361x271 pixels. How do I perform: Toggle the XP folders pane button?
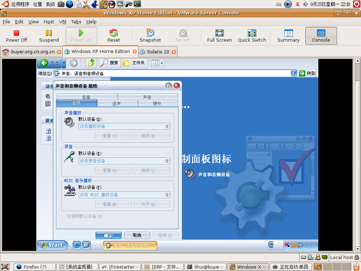click(x=134, y=63)
